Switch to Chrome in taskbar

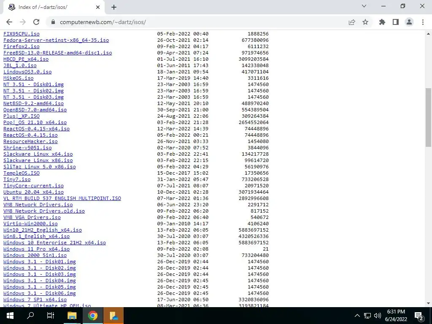93,316
